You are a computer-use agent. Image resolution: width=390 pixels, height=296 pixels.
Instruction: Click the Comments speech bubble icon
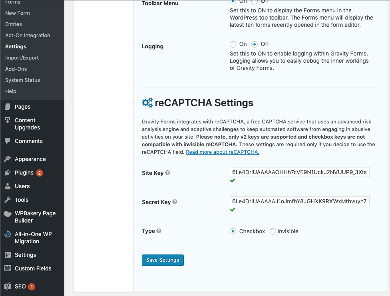coord(8,141)
